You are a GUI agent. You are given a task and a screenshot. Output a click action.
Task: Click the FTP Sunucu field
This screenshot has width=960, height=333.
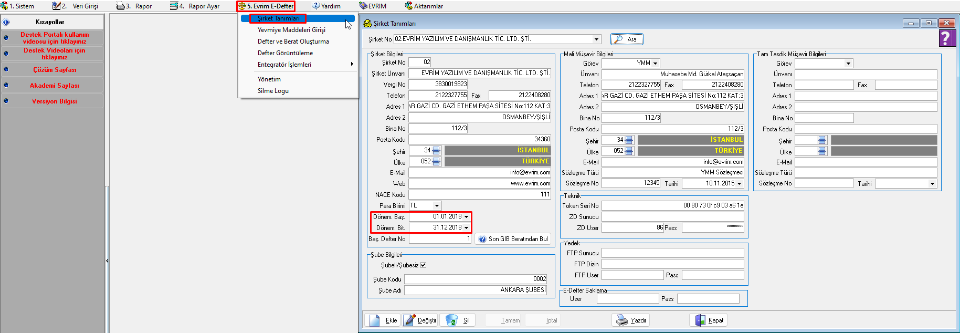coord(673,253)
